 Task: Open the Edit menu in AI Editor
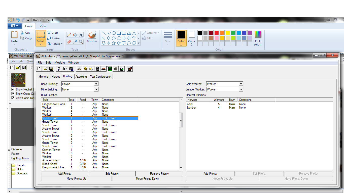click(48, 63)
